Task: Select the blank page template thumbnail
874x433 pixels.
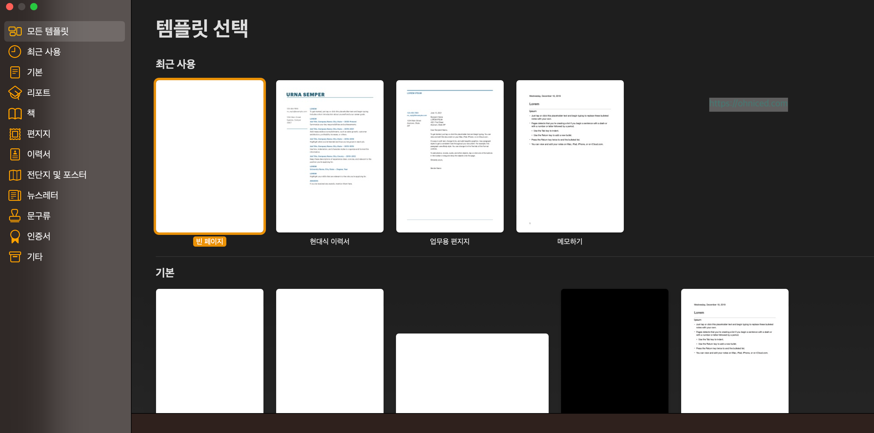Action: pyautogui.click(x=209, y=156)
